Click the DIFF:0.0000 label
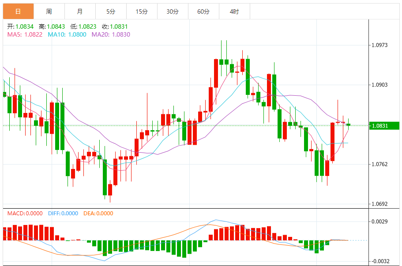The image size is (402, 266). tap(63, 214)
